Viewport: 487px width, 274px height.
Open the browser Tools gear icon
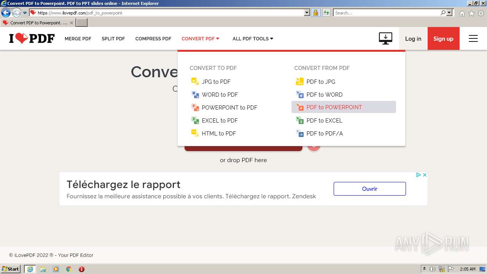tap(481, 13)
